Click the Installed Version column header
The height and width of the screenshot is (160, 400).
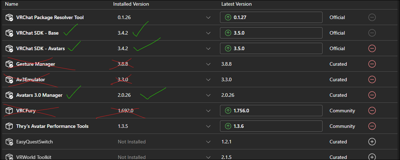pyautogui.click(x=131, y=4)
